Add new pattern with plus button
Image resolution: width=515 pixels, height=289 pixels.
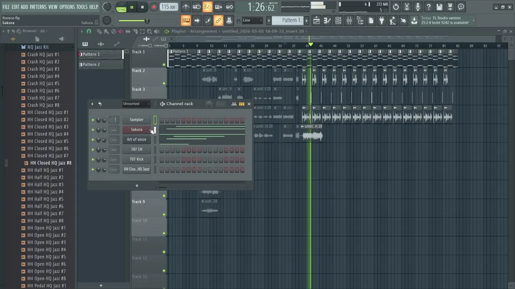click(x=306, y=20)
